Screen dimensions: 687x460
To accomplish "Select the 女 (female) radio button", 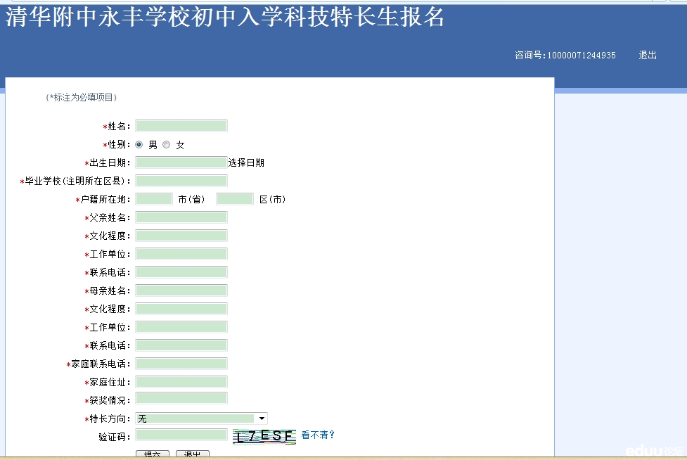I will coord(167,144).
